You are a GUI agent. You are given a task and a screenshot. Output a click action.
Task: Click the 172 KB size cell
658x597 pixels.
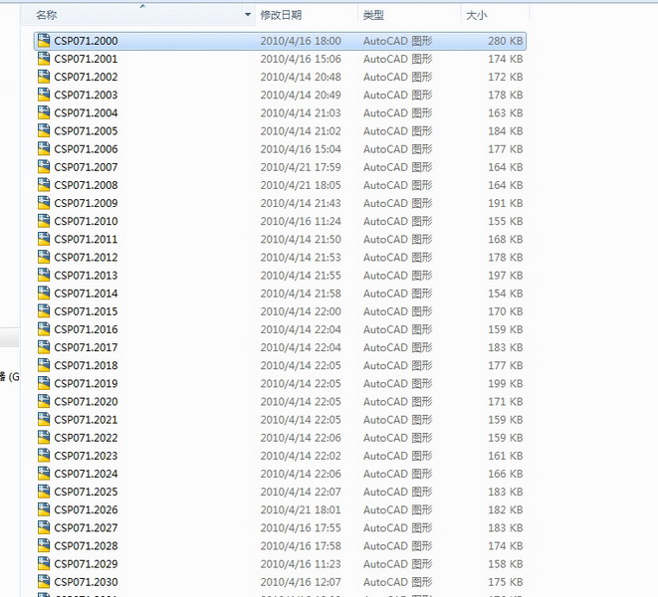[506, 77]
